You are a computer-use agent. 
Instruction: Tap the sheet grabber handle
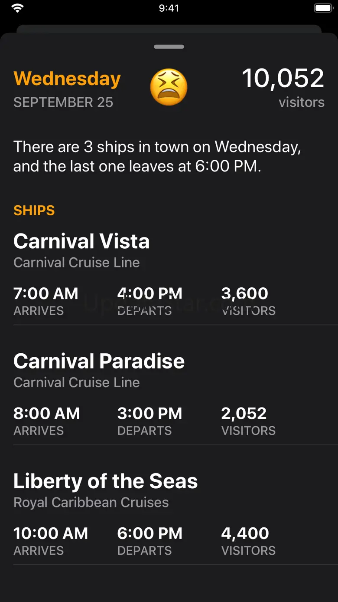click(169, 47)
